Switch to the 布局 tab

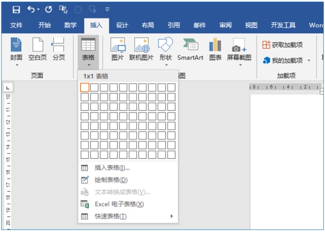[148, 25]
